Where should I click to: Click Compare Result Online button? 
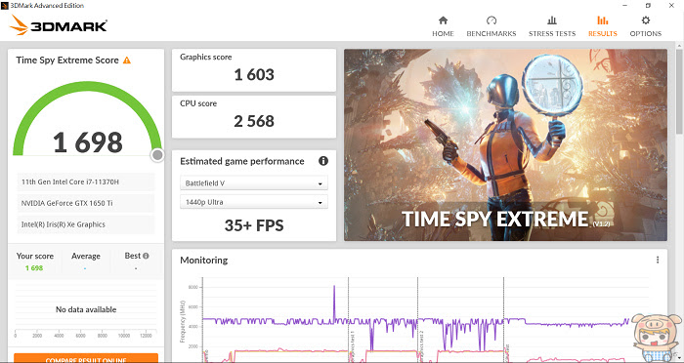86,358
